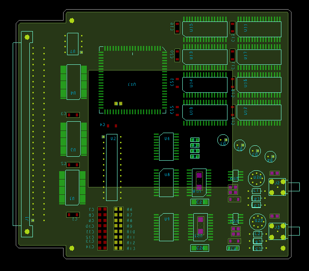Image resolution: width=309 pixels, height=271 pixels.
Task: Pick the U16 memory chip footprint
Action: point(259,85)
